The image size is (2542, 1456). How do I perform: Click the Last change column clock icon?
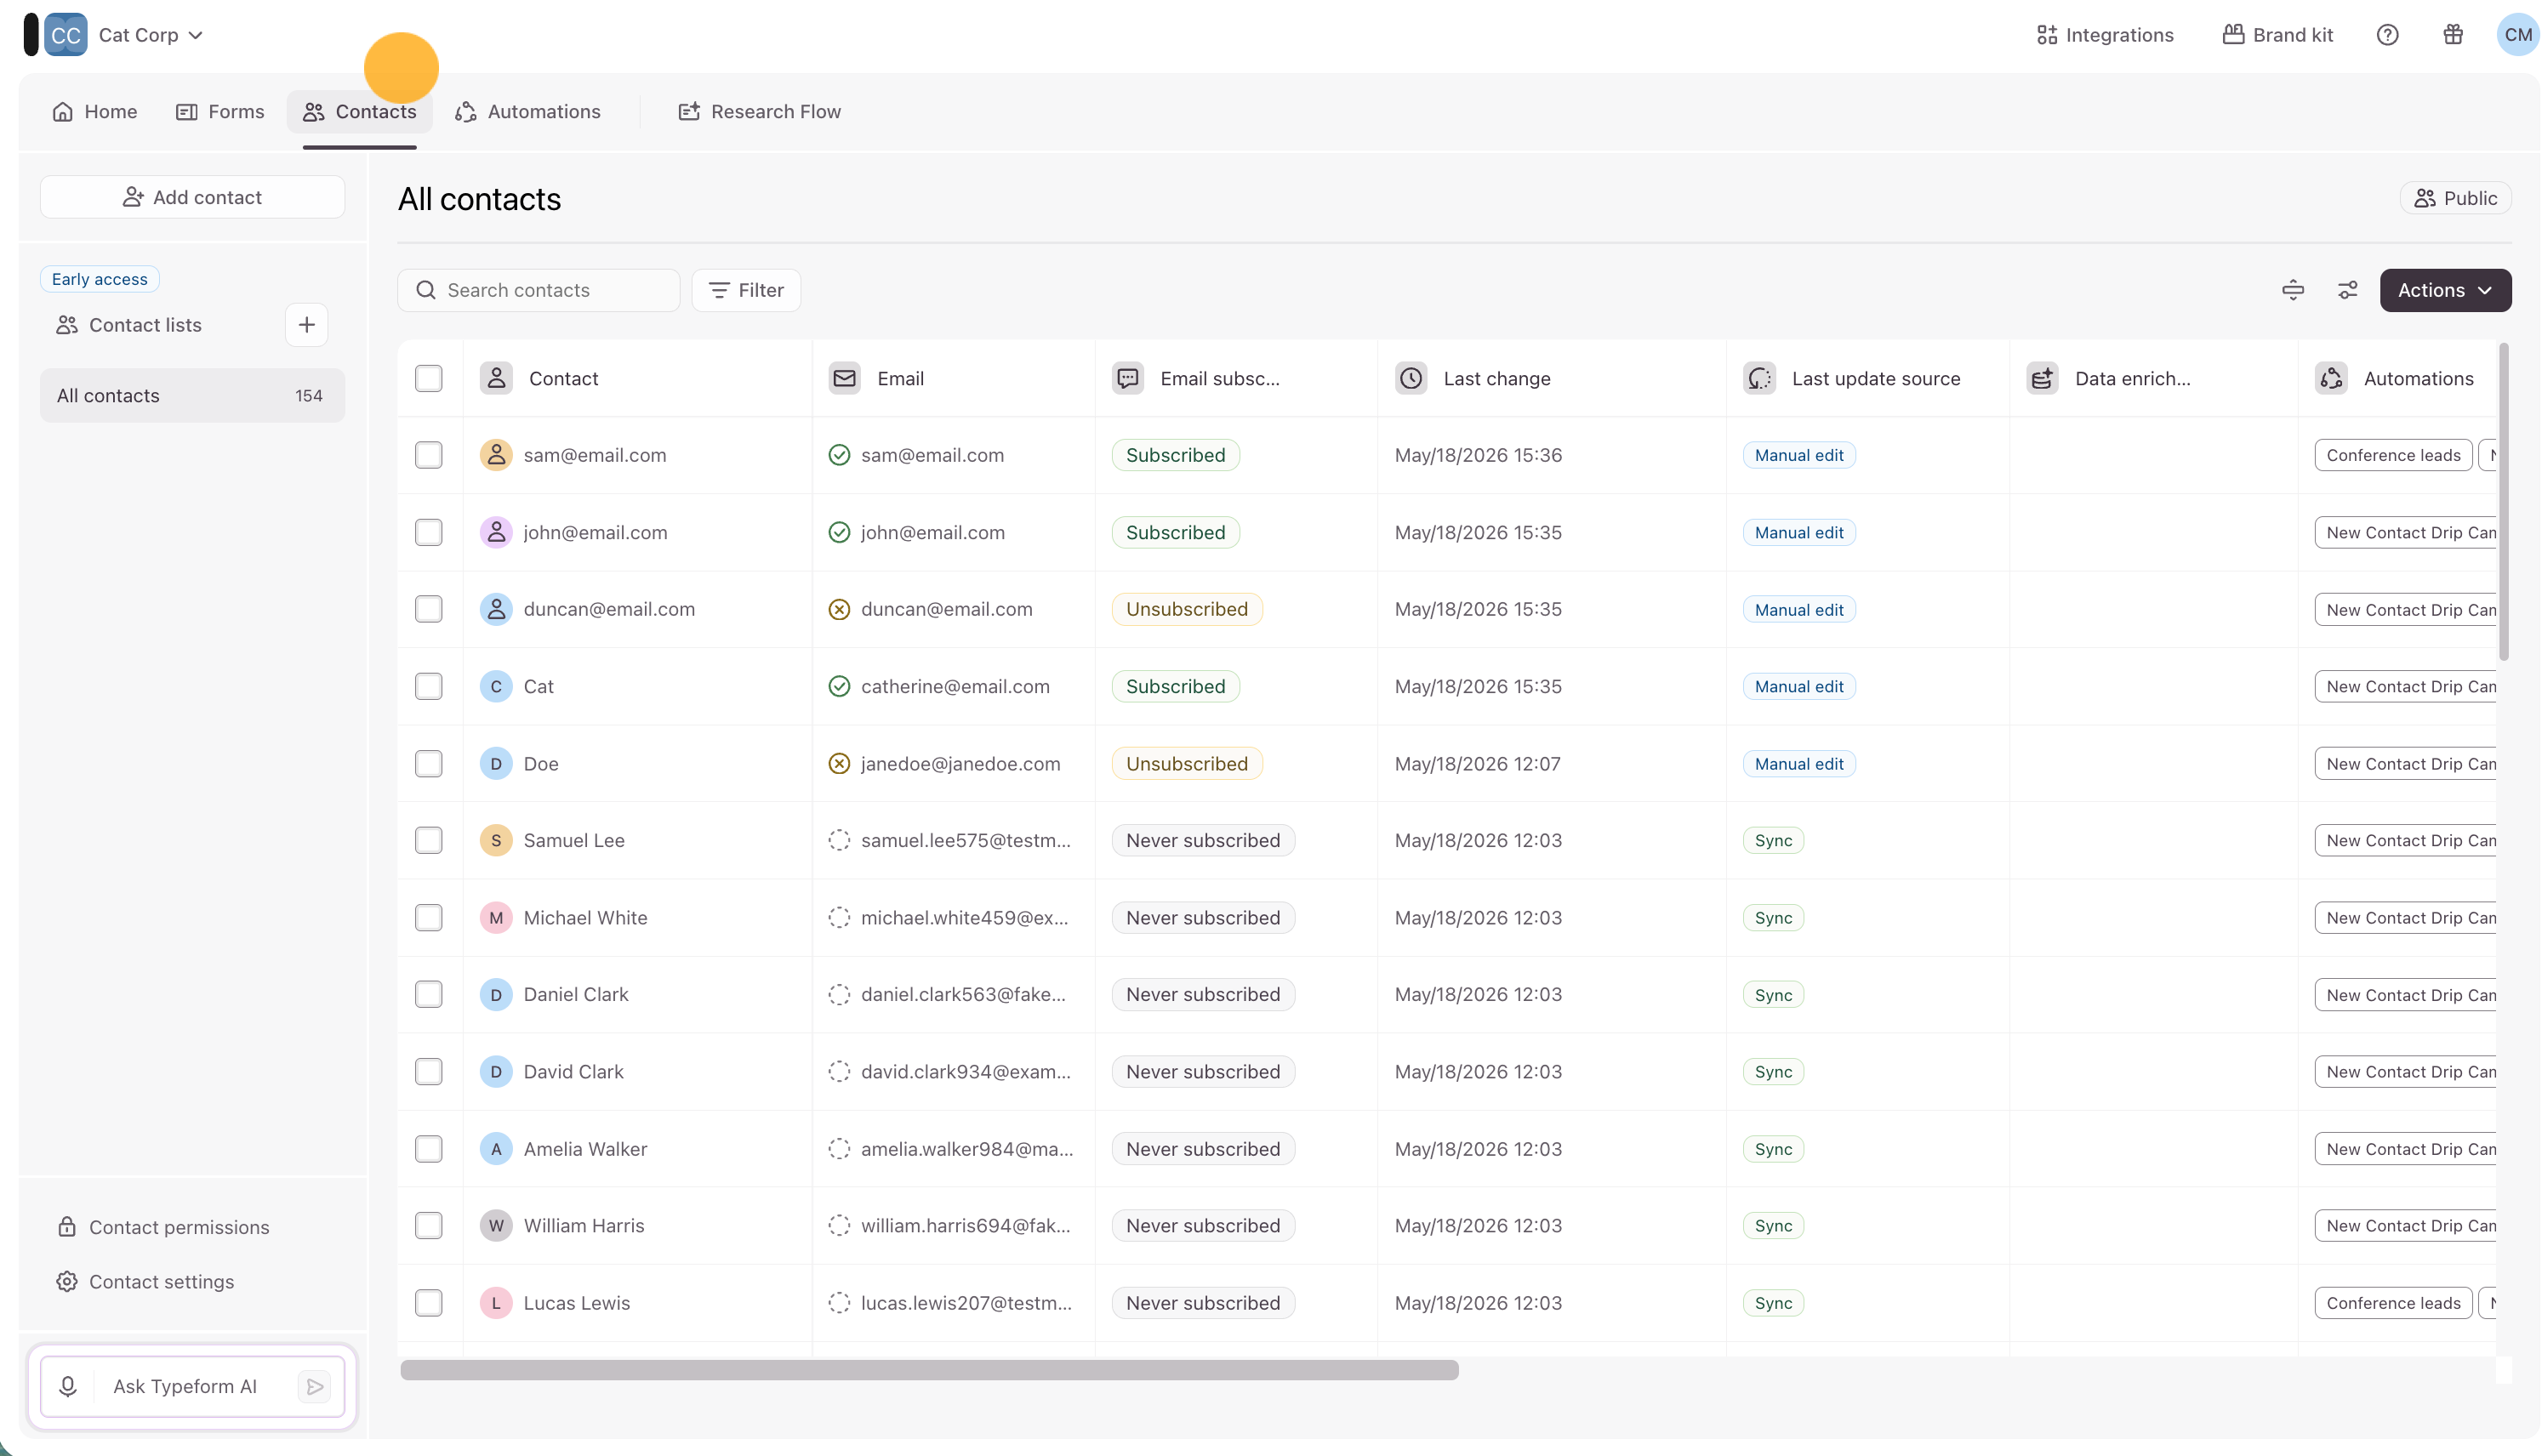click(1410, 378)
